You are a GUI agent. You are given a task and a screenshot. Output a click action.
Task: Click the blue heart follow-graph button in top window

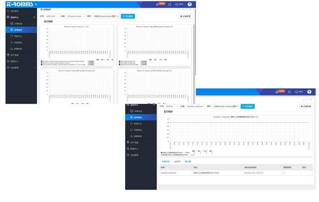click(x=128, y=16)
